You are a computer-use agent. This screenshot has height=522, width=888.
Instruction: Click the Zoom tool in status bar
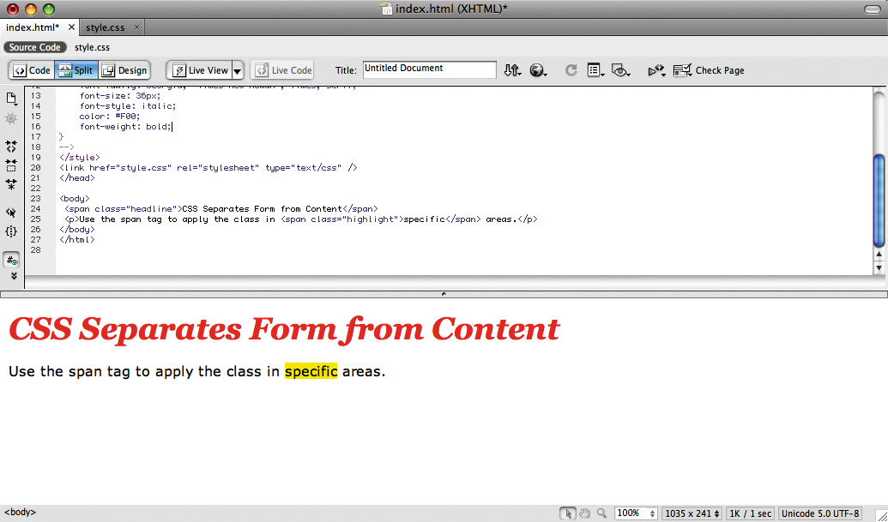coord(601,513)
